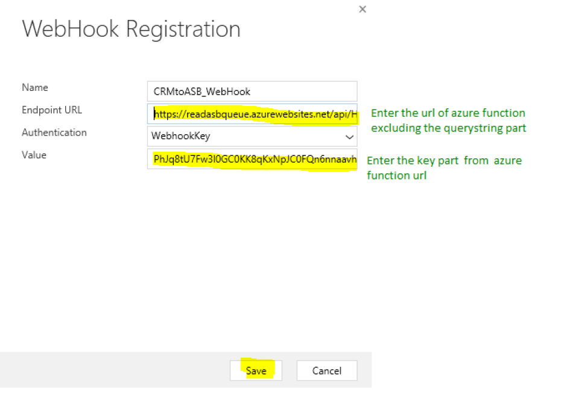Viewport: 584px width, 401px height.
Task: Select the highlighted webhook key value
Action: (253, 160)
